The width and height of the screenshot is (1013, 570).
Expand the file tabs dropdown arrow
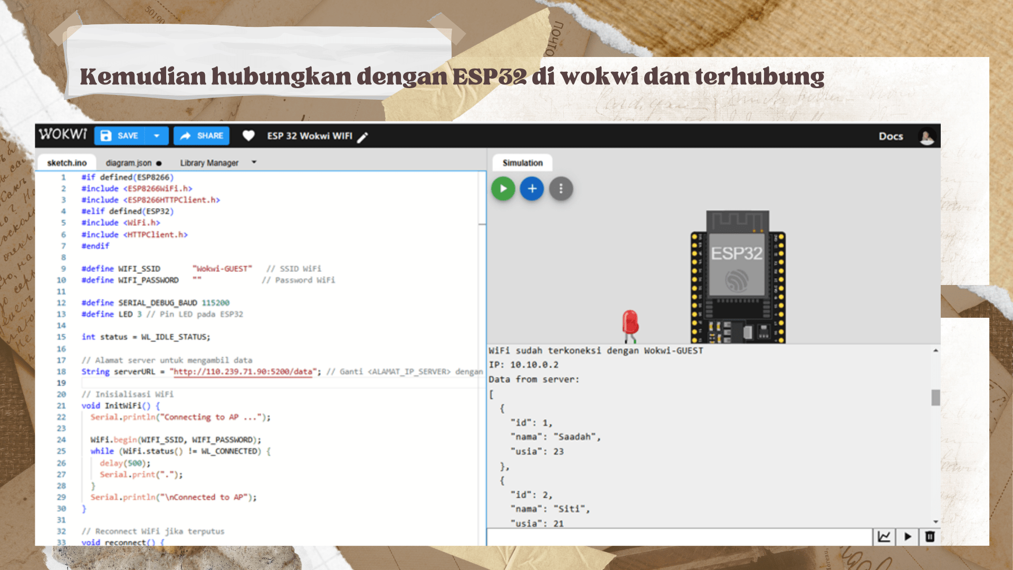pos(254,163)
